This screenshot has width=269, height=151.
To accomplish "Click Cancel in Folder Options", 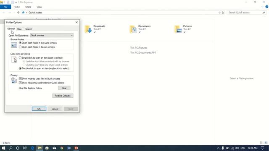I will click(55, 109).
